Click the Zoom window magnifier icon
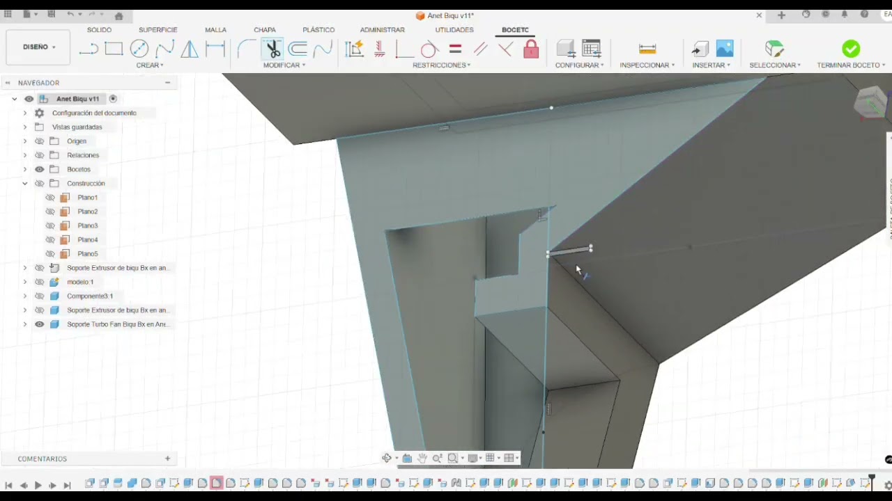Image resolution: width=892 pixels, height=501 pixels. pos(452,458)
